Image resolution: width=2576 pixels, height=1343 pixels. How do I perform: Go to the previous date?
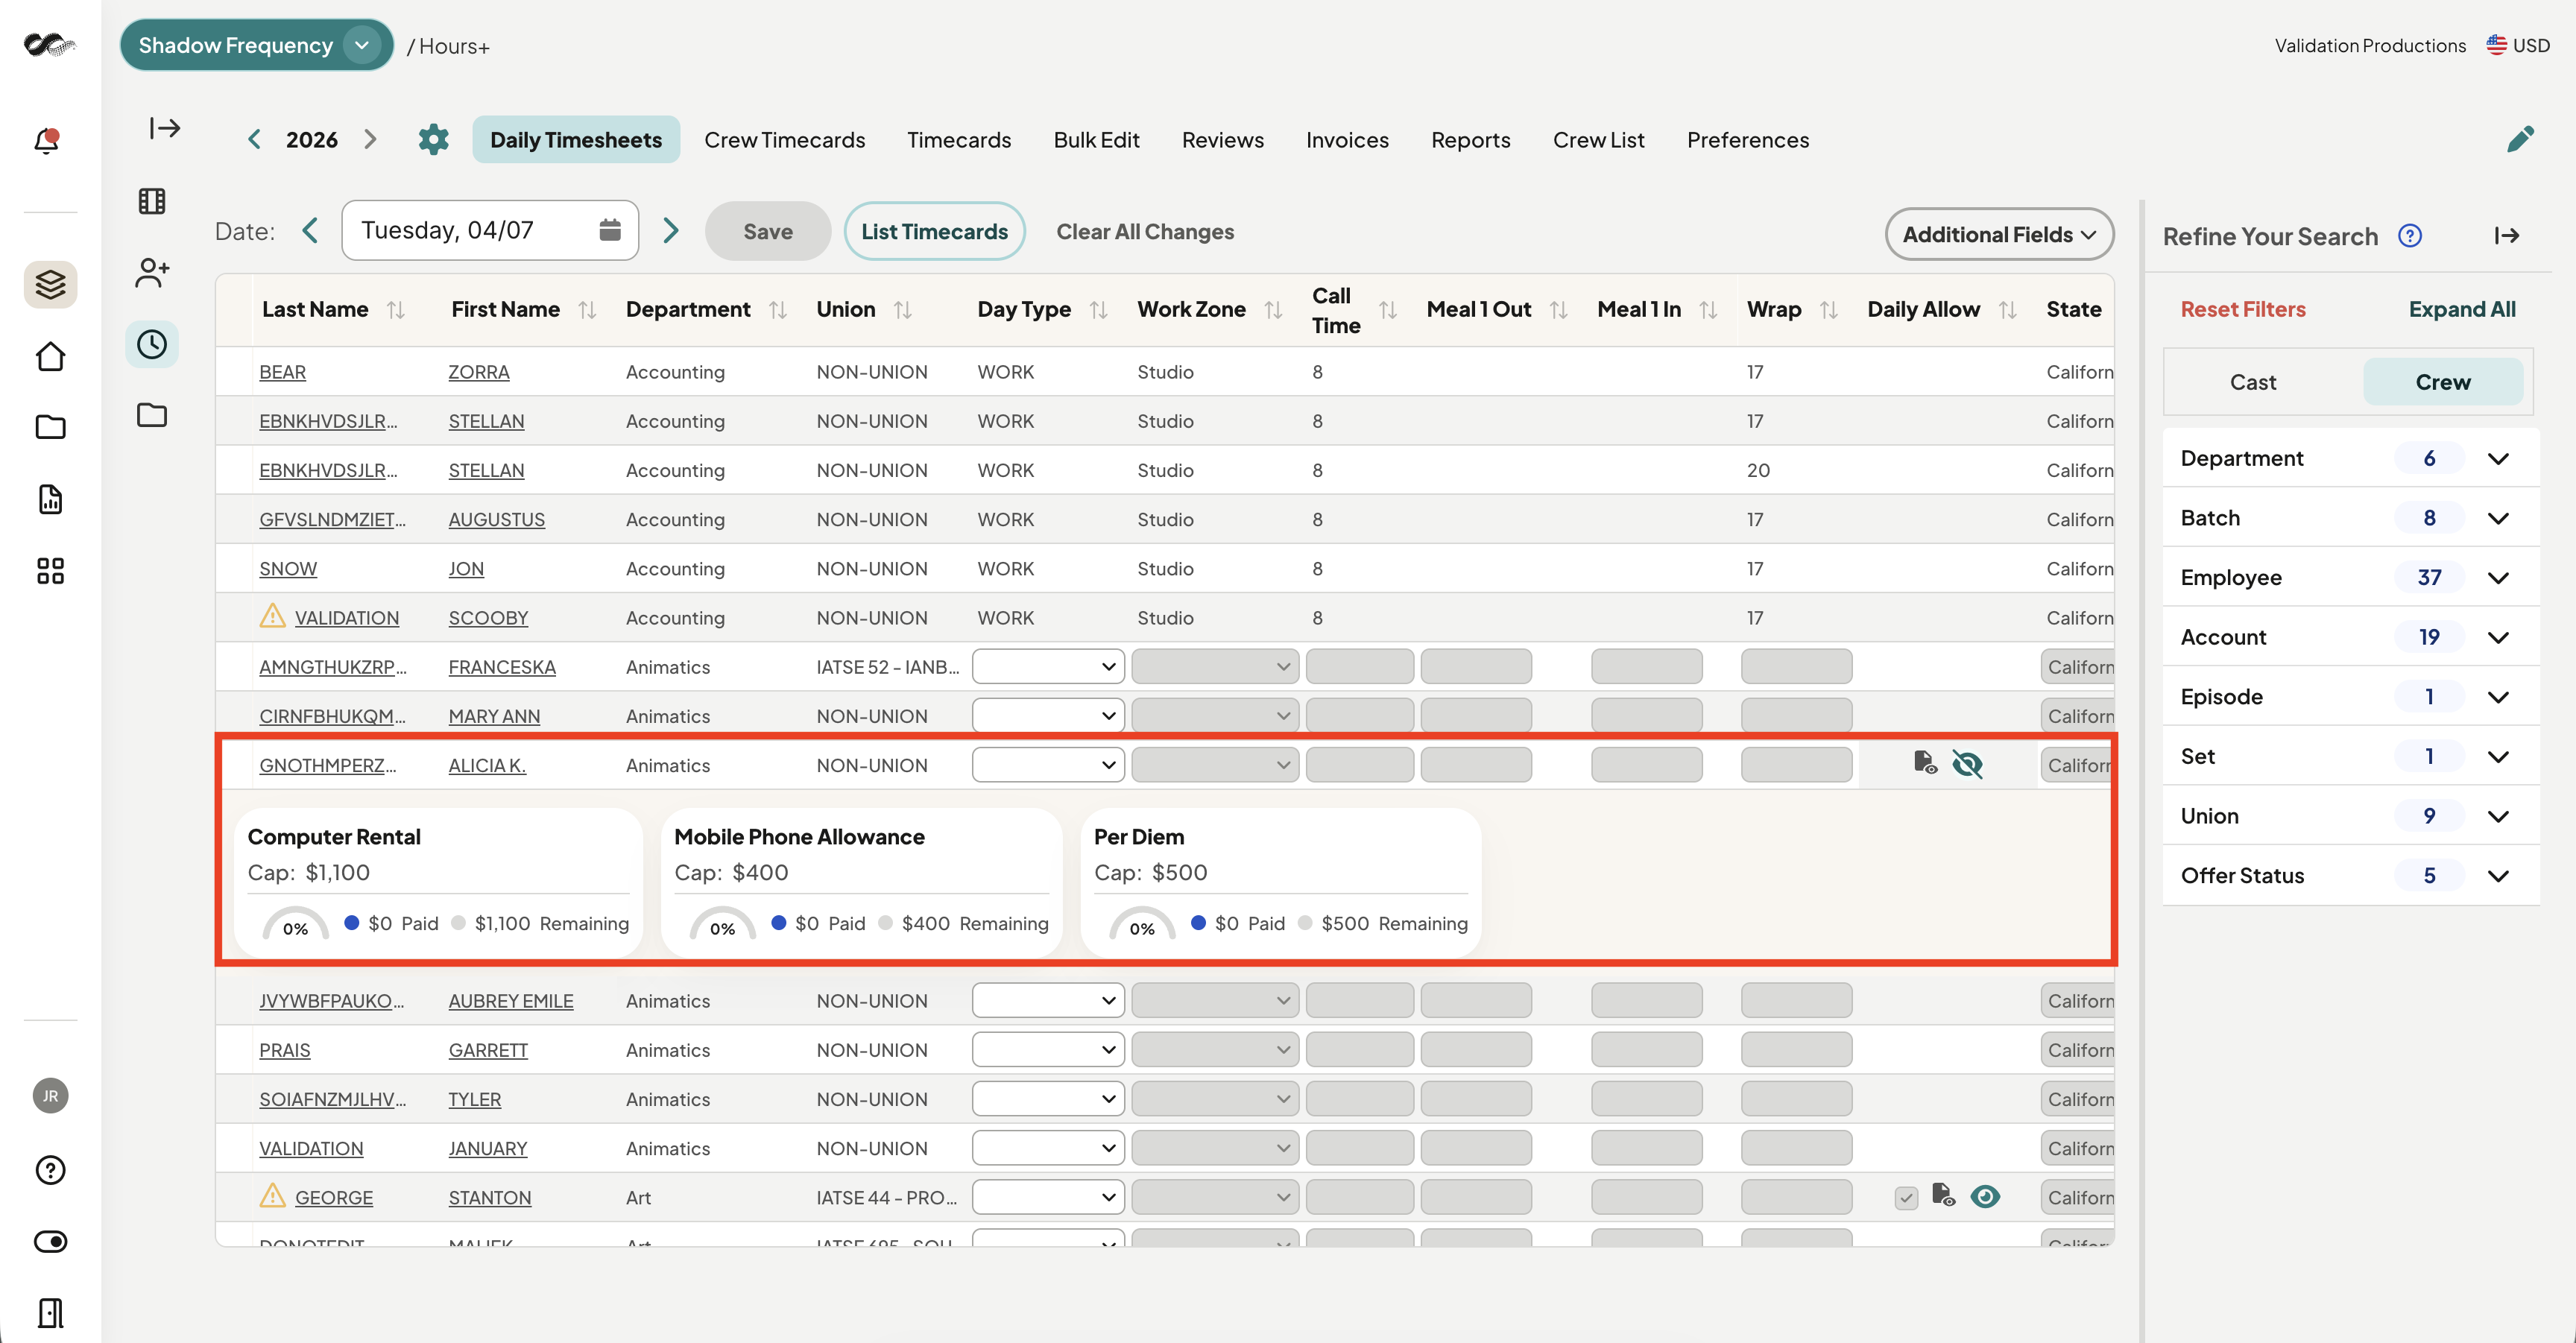310,231
